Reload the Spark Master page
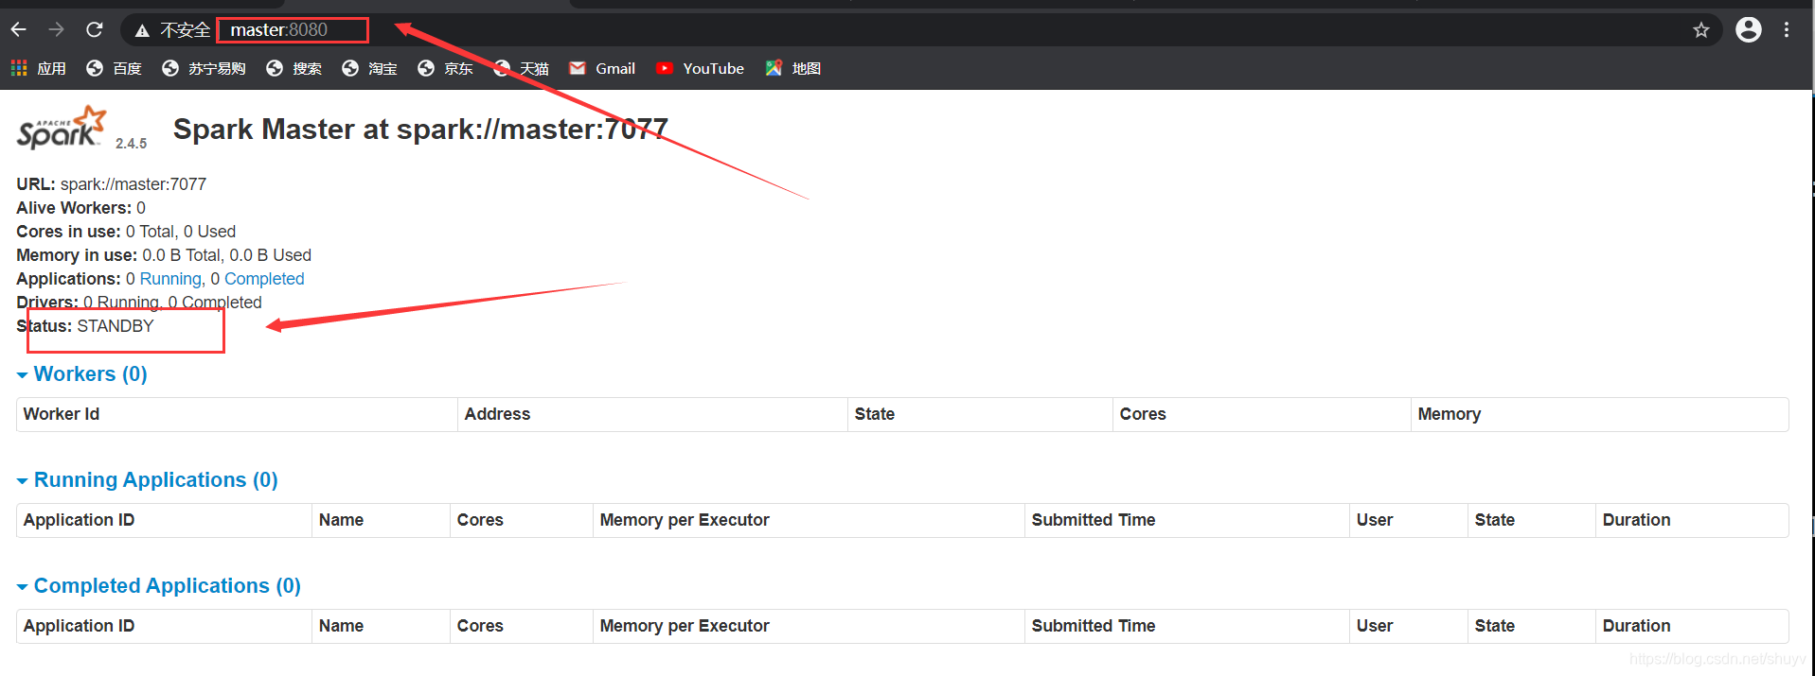 tap(95, 30)
